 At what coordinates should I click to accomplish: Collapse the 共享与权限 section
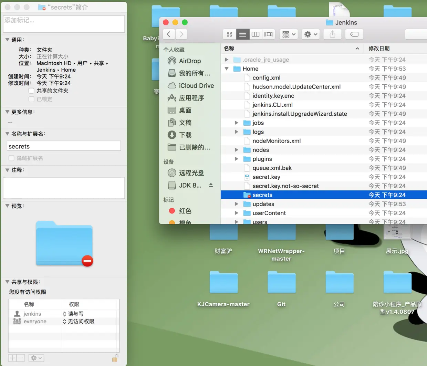coord(7,282)
